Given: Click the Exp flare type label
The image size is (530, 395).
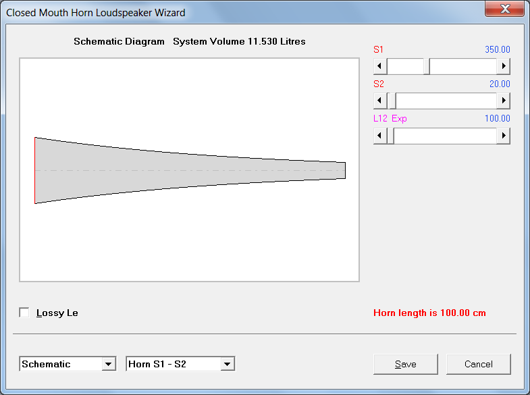Looking at the screenshot, I should 399,119.
